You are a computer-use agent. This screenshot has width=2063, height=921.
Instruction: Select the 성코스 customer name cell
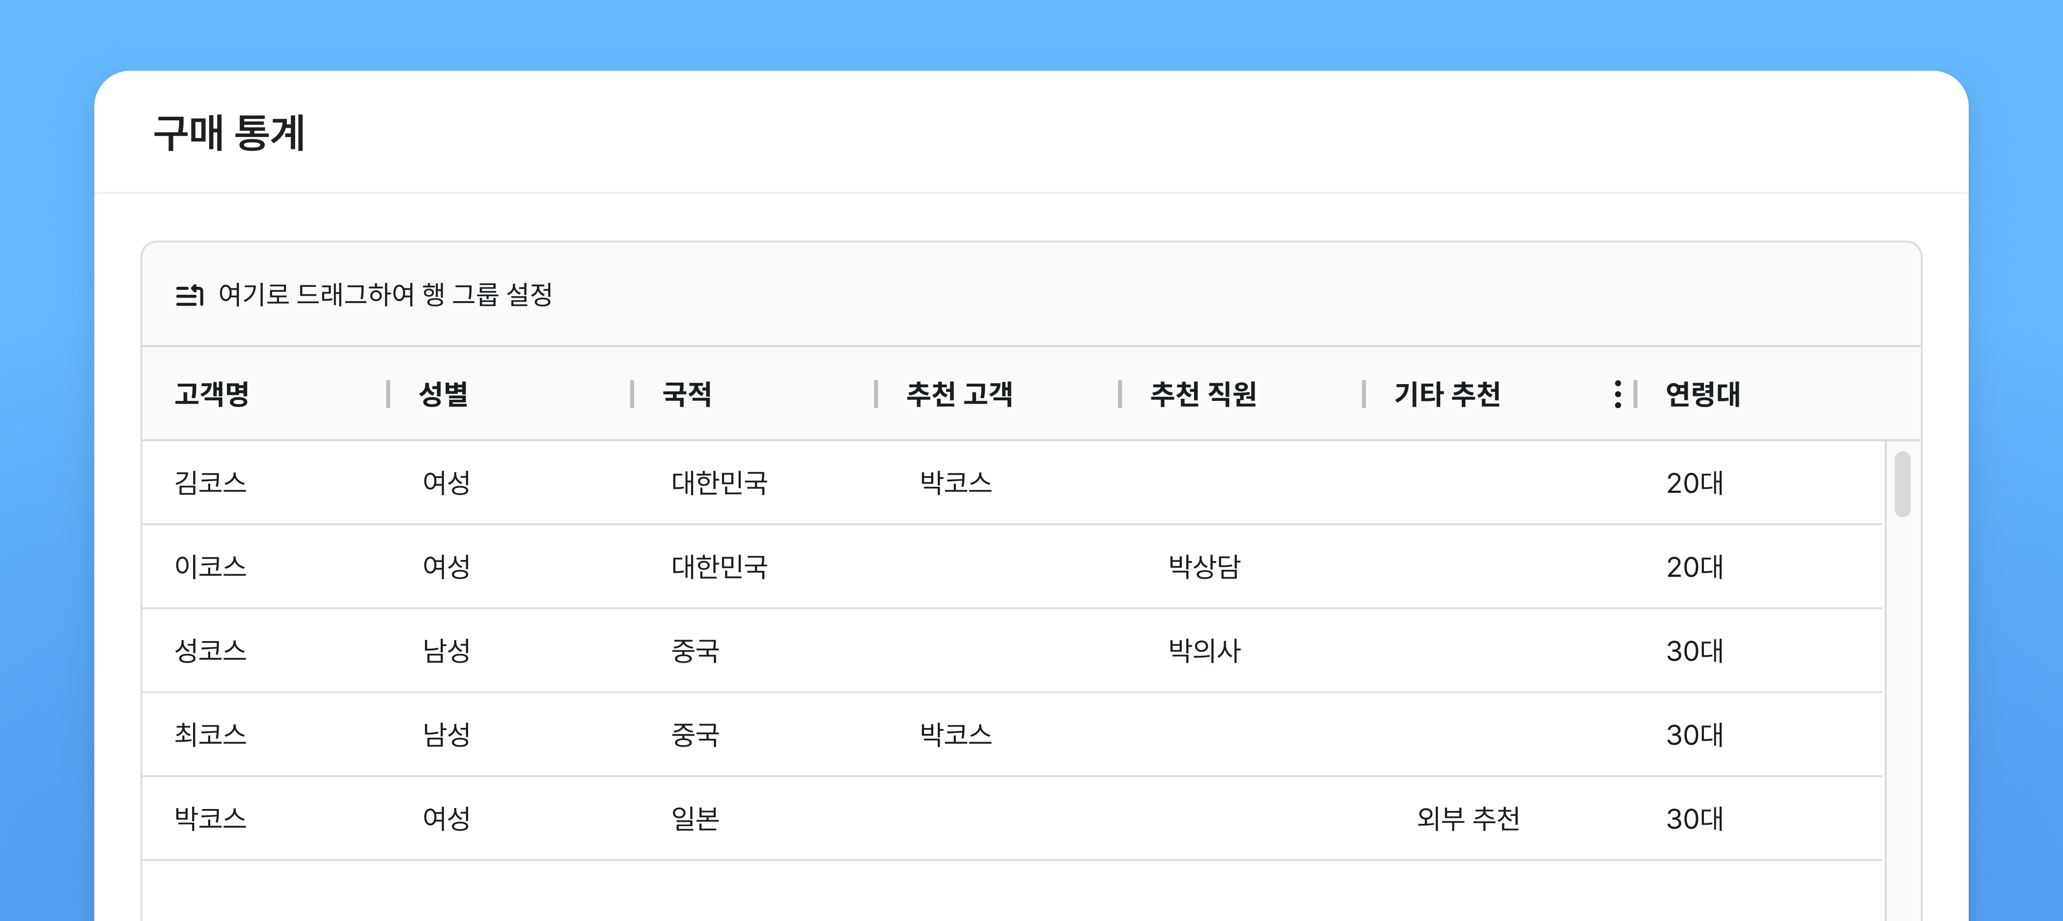pos(211,650)
